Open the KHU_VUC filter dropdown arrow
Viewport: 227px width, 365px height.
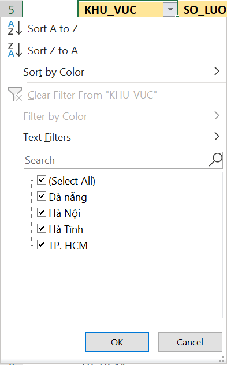click(x=170, y=10)
